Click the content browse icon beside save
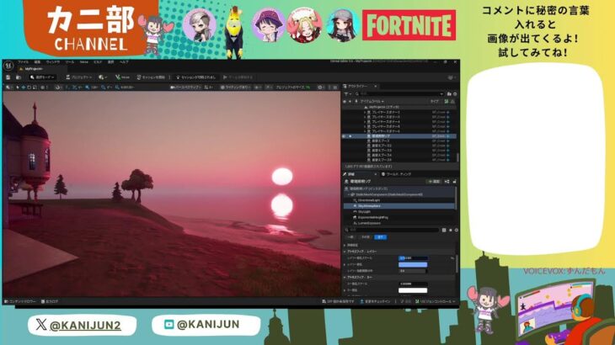 [x=18, y=77]
